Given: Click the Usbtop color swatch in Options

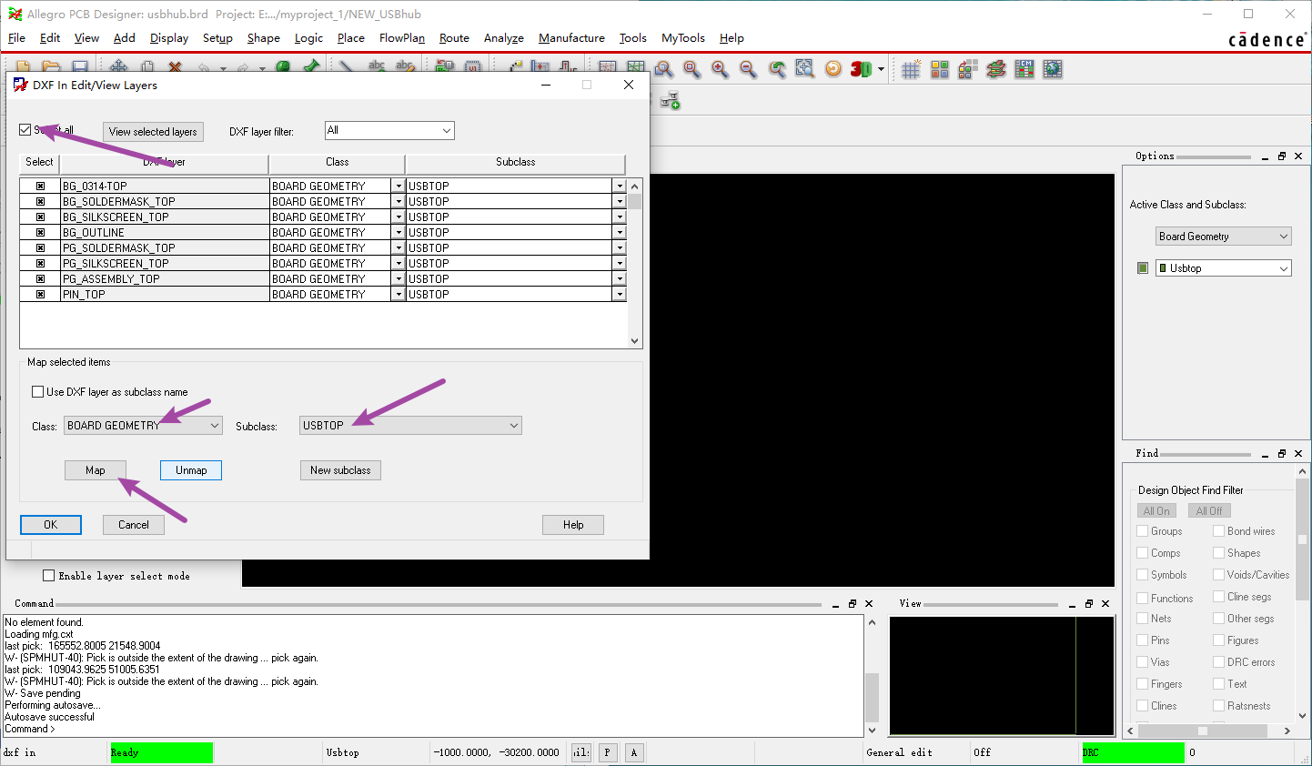Looking at the screenshot, I should click(x=1143, y=268).
